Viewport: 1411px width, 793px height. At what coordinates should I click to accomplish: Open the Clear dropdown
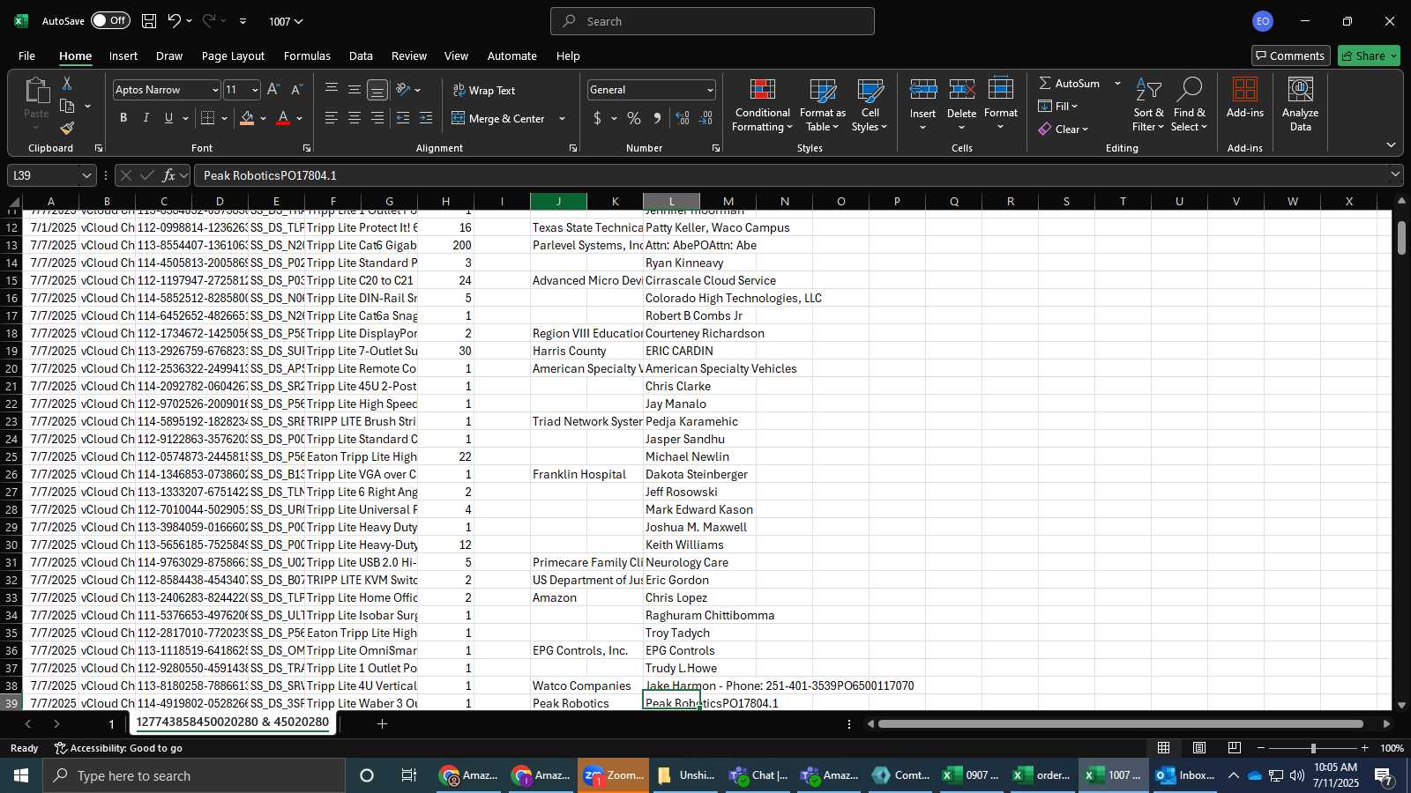coord(1064,129)
